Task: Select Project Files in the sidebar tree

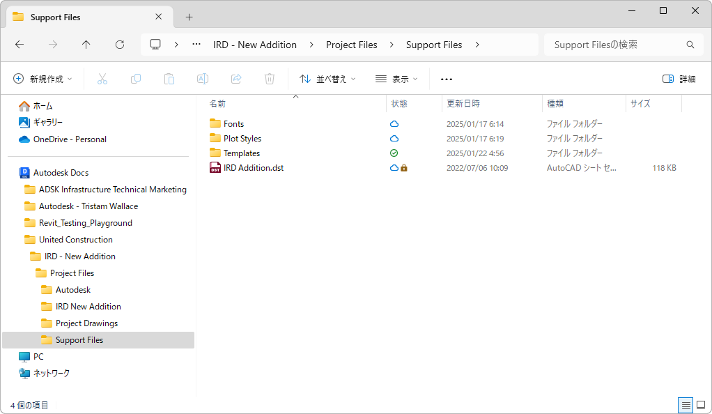Action: click(x=65, y=273)
